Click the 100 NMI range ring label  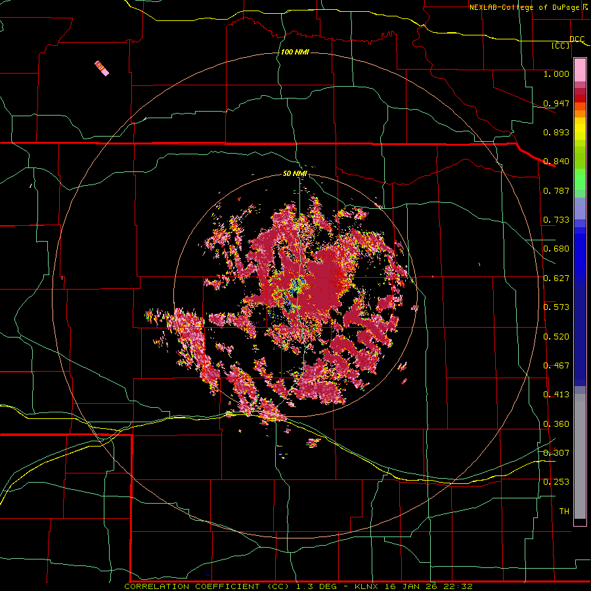(295, 52)
